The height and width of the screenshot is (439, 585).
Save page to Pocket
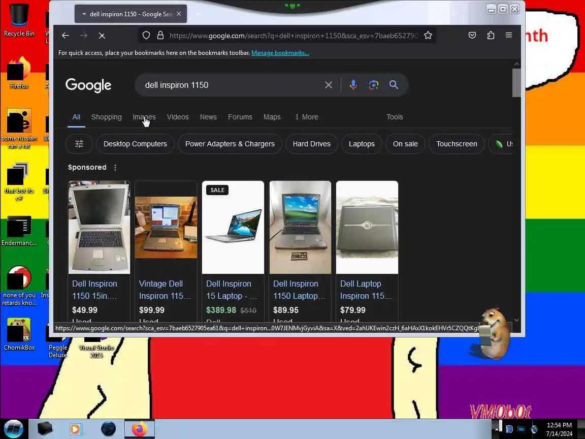pos(472,35)
